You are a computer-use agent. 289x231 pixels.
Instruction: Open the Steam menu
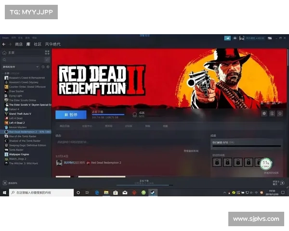tap(5, 38)
